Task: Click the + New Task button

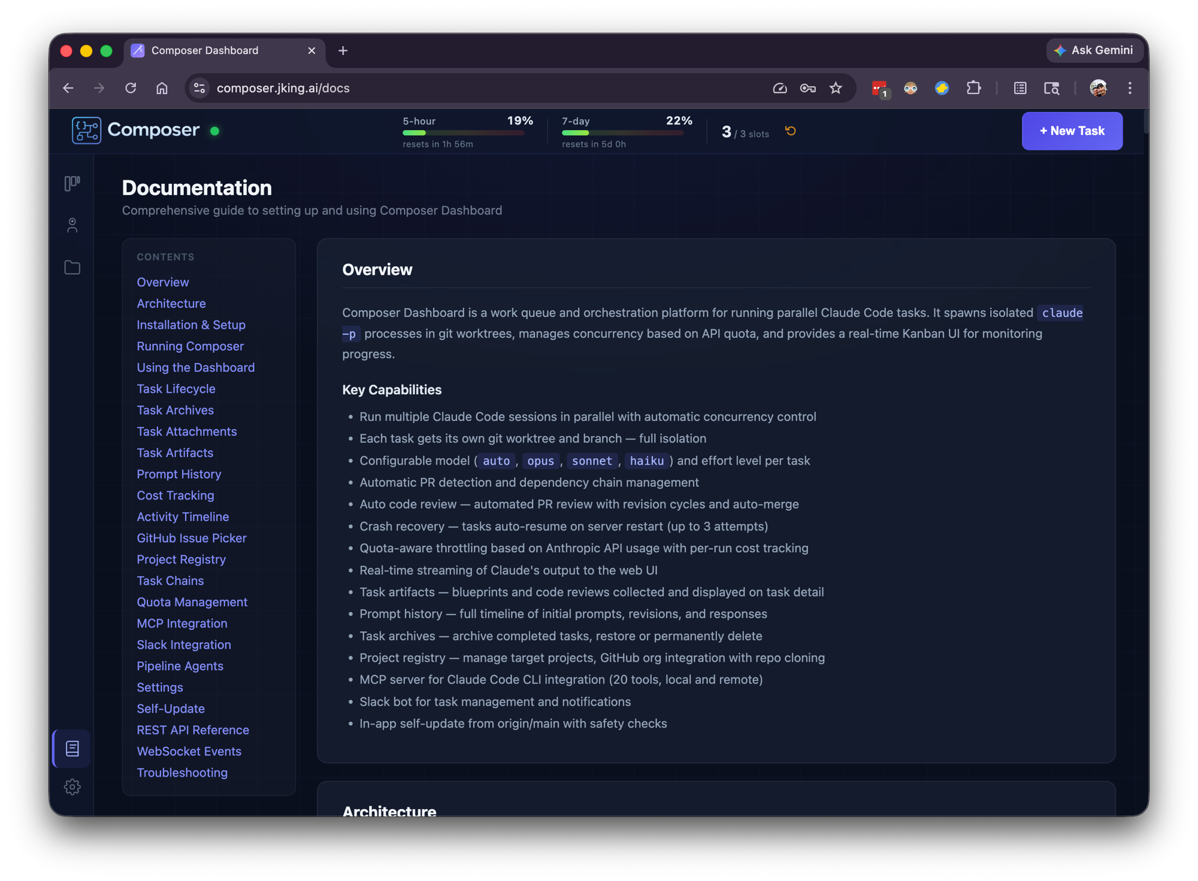Action: pos(1072,131)
